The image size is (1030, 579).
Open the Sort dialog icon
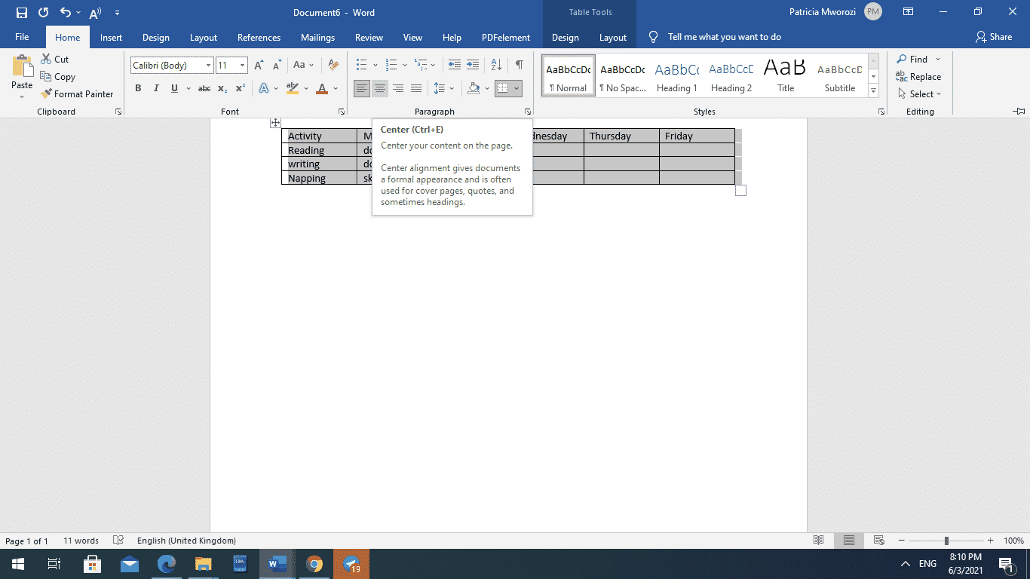[496, 65]
